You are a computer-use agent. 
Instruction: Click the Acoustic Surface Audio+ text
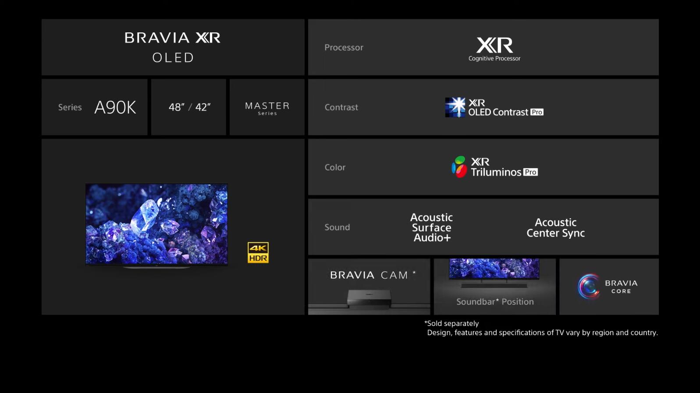pyautogui.click(x=431, y=227)
